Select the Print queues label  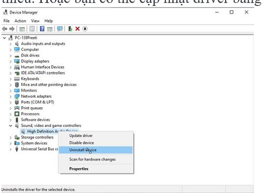click(x=32, y=108)
